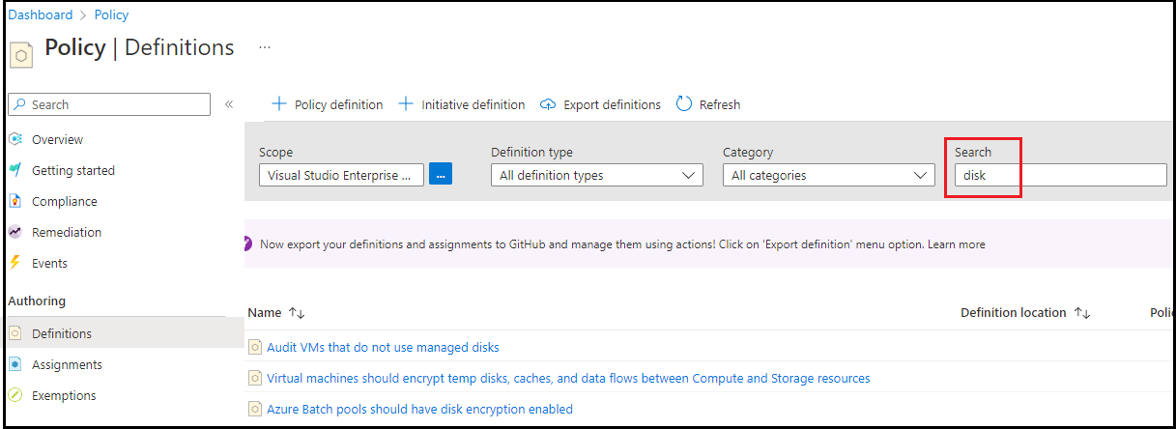Select Overview in the sidebar

tap(58, 139)
